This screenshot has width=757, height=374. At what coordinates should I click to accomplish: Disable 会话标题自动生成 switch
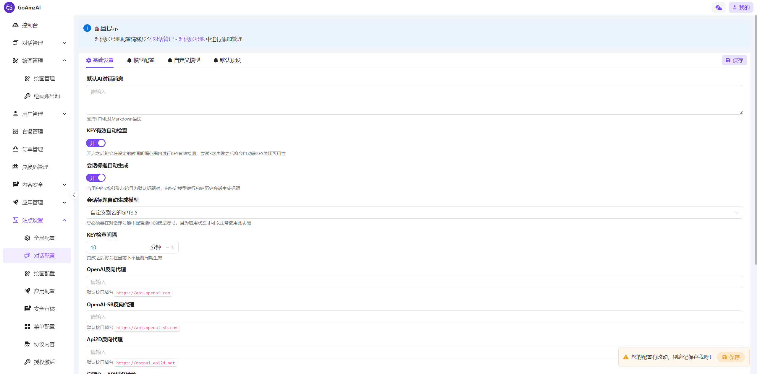tap(96, 178)
